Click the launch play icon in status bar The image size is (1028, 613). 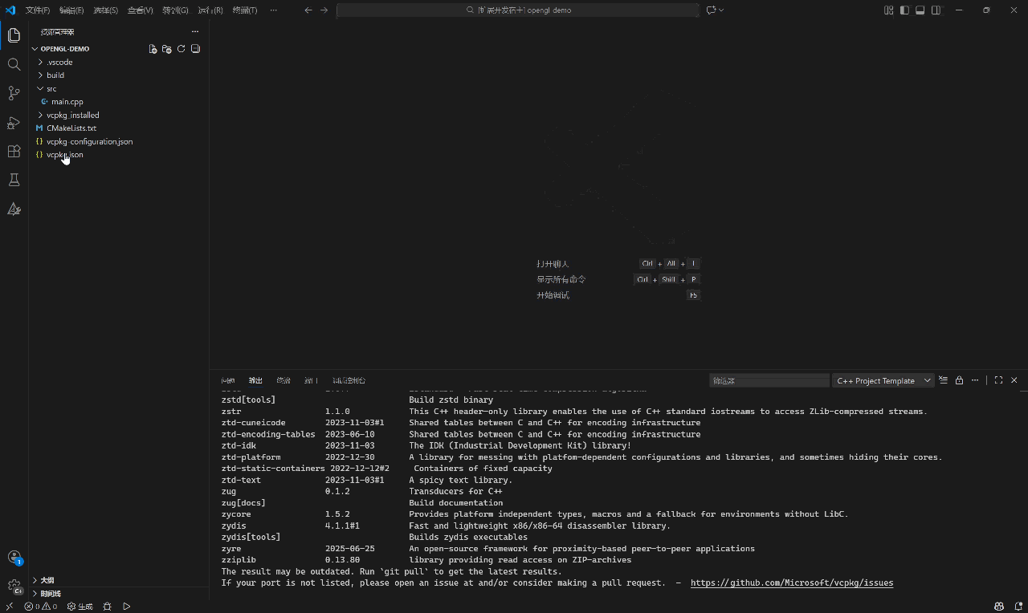point(127,607)
